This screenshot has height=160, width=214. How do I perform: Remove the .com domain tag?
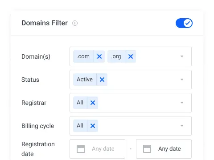(x=99, y=56)
